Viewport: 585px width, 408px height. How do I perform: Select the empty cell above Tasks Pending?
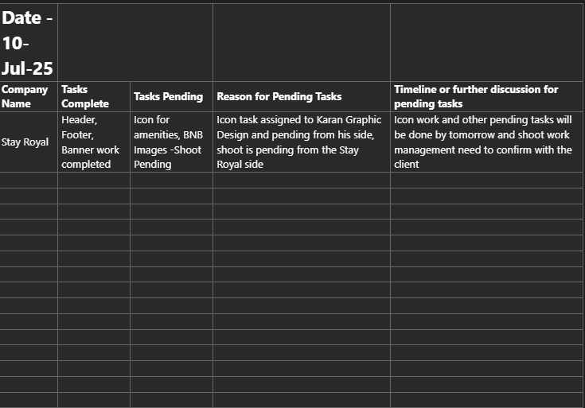(171, 42)
